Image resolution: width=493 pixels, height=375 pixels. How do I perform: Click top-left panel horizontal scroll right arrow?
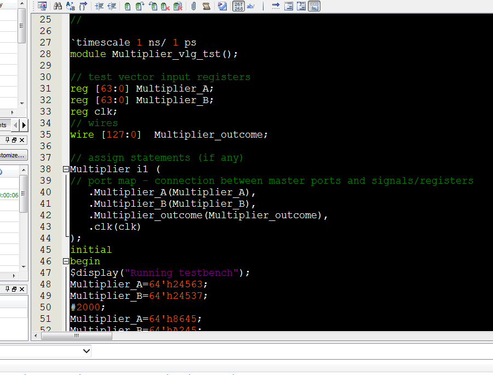coord(12,112)
